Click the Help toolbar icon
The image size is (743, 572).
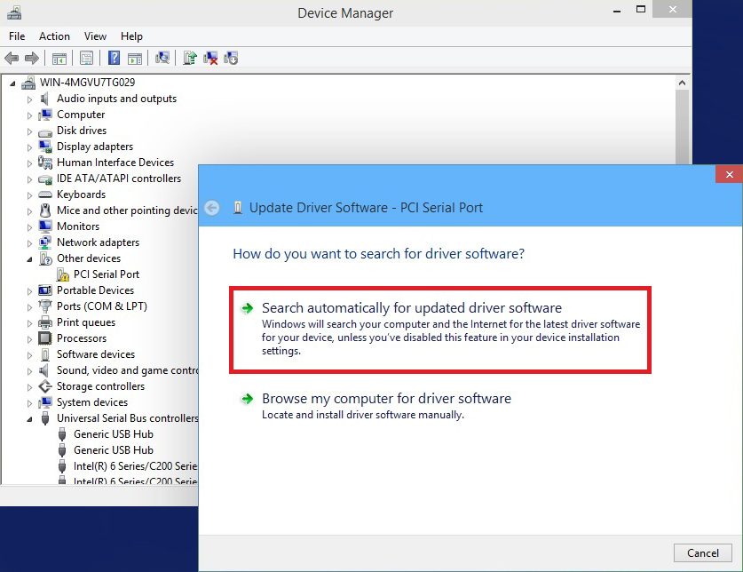pos(113,57)
